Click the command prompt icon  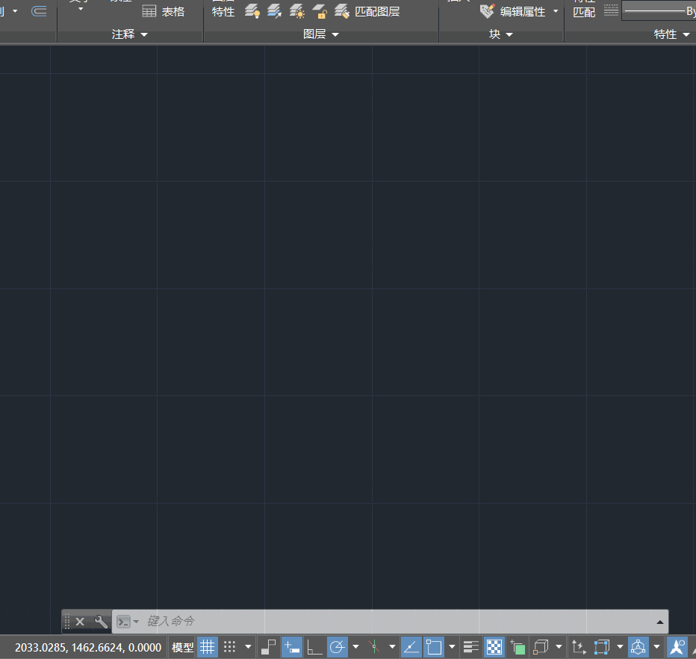click(123, 622)
